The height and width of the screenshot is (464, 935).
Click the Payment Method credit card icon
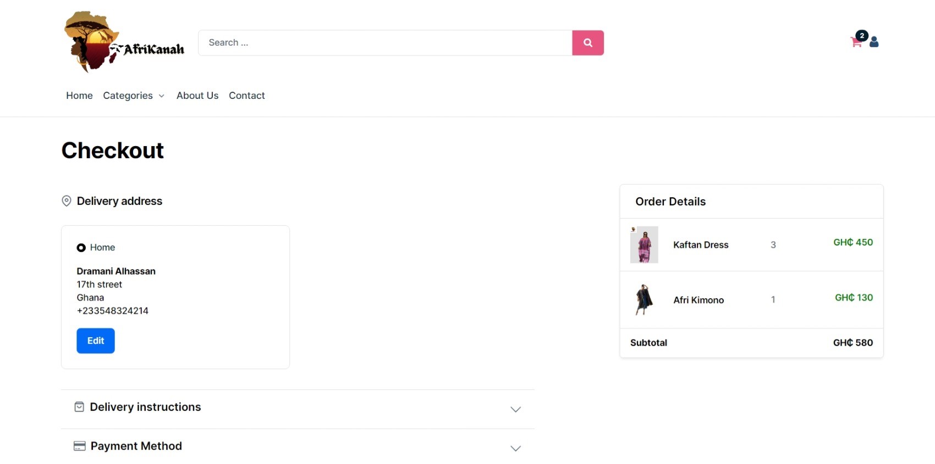pyautogui.click(x=80, y=446)
